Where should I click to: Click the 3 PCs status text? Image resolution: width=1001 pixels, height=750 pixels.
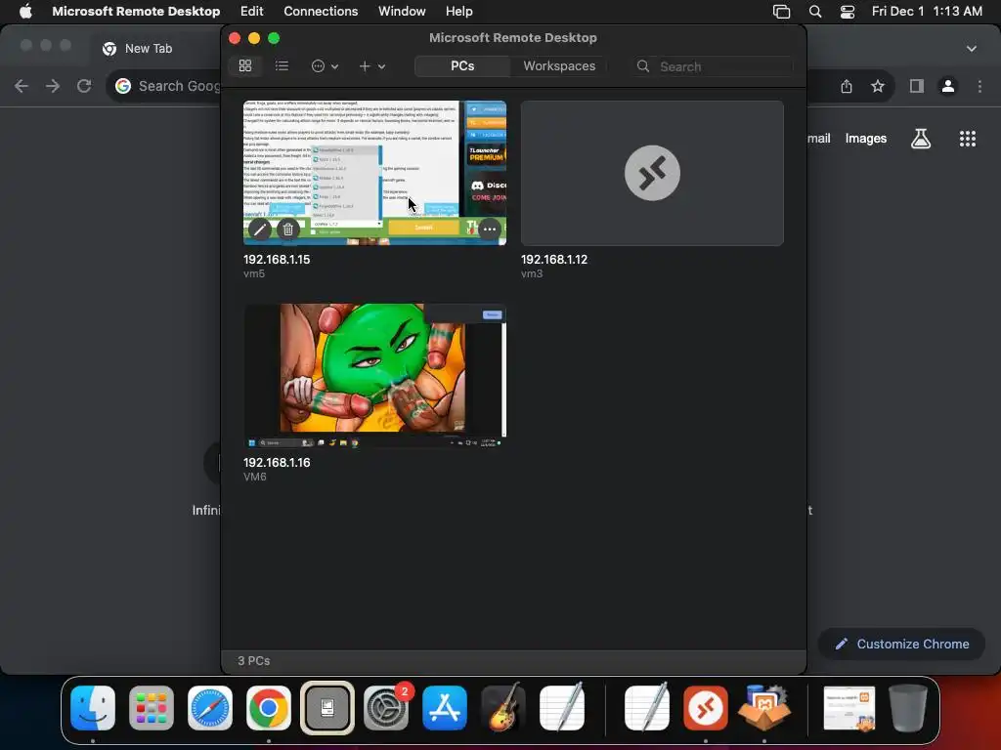click(253, 661)
